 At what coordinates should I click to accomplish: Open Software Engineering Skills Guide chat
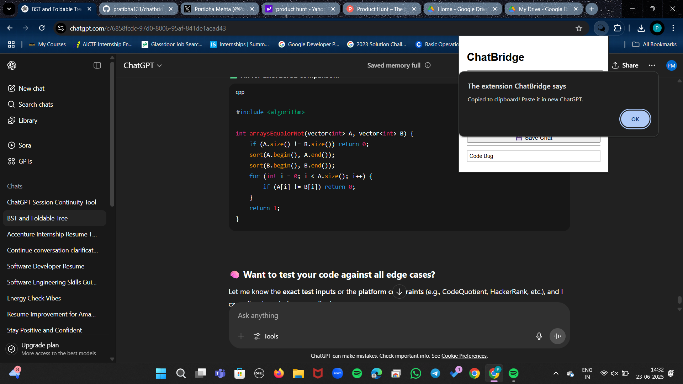pos(54,282)
